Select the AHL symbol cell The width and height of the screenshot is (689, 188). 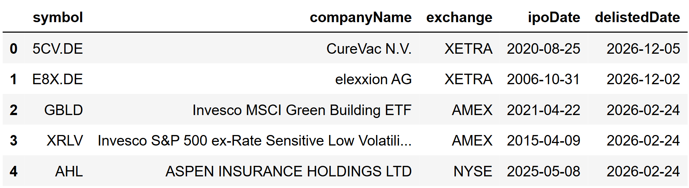pyautogui.click(x=69, y=171)
